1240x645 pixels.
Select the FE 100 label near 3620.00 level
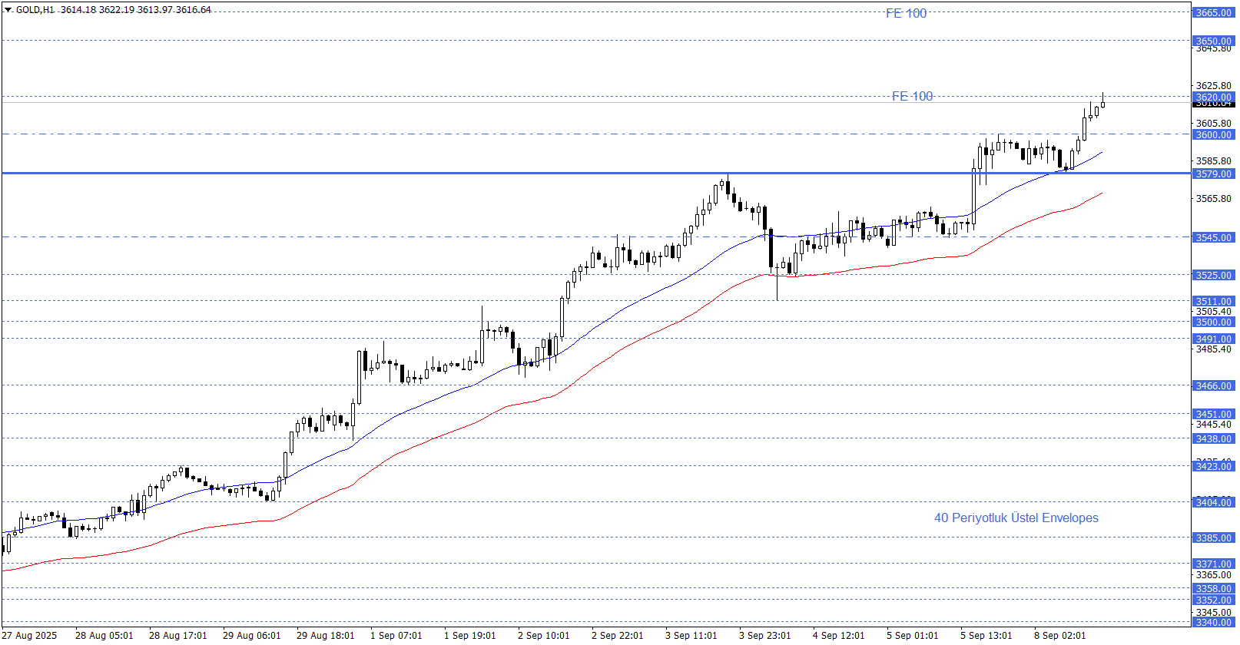(x=912, y=96)
